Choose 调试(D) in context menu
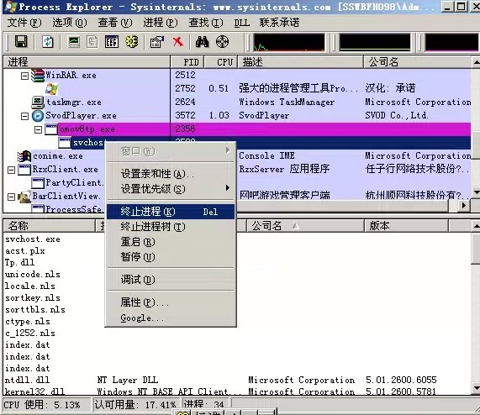 coord(171,279)
